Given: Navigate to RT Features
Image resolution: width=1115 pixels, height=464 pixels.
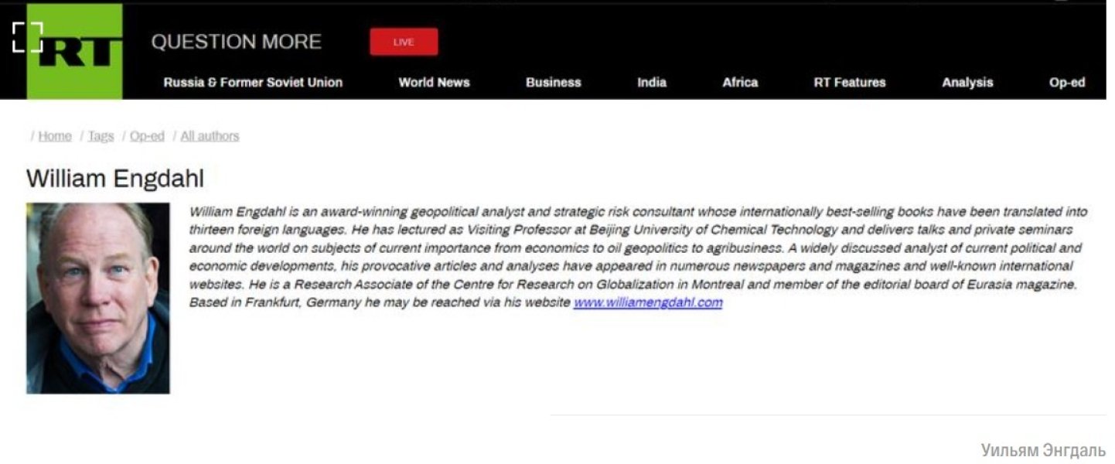Looking at the screenshot, I should coord(849,83).
